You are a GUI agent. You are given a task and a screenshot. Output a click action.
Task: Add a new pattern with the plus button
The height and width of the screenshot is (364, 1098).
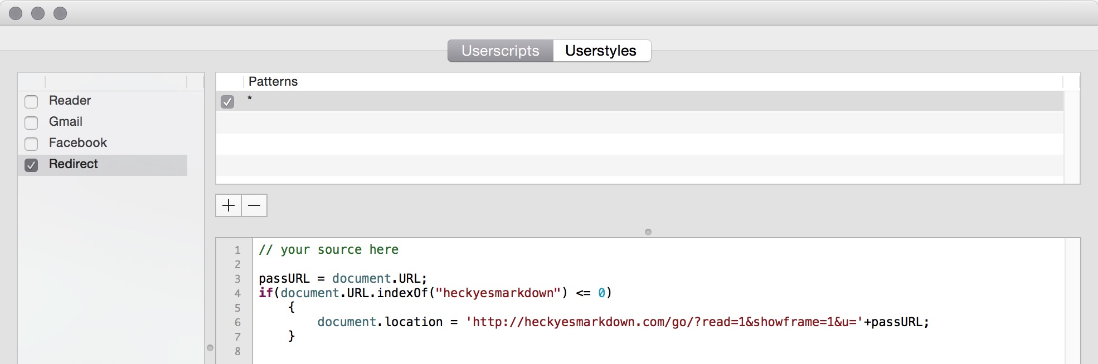pos(229,205)
